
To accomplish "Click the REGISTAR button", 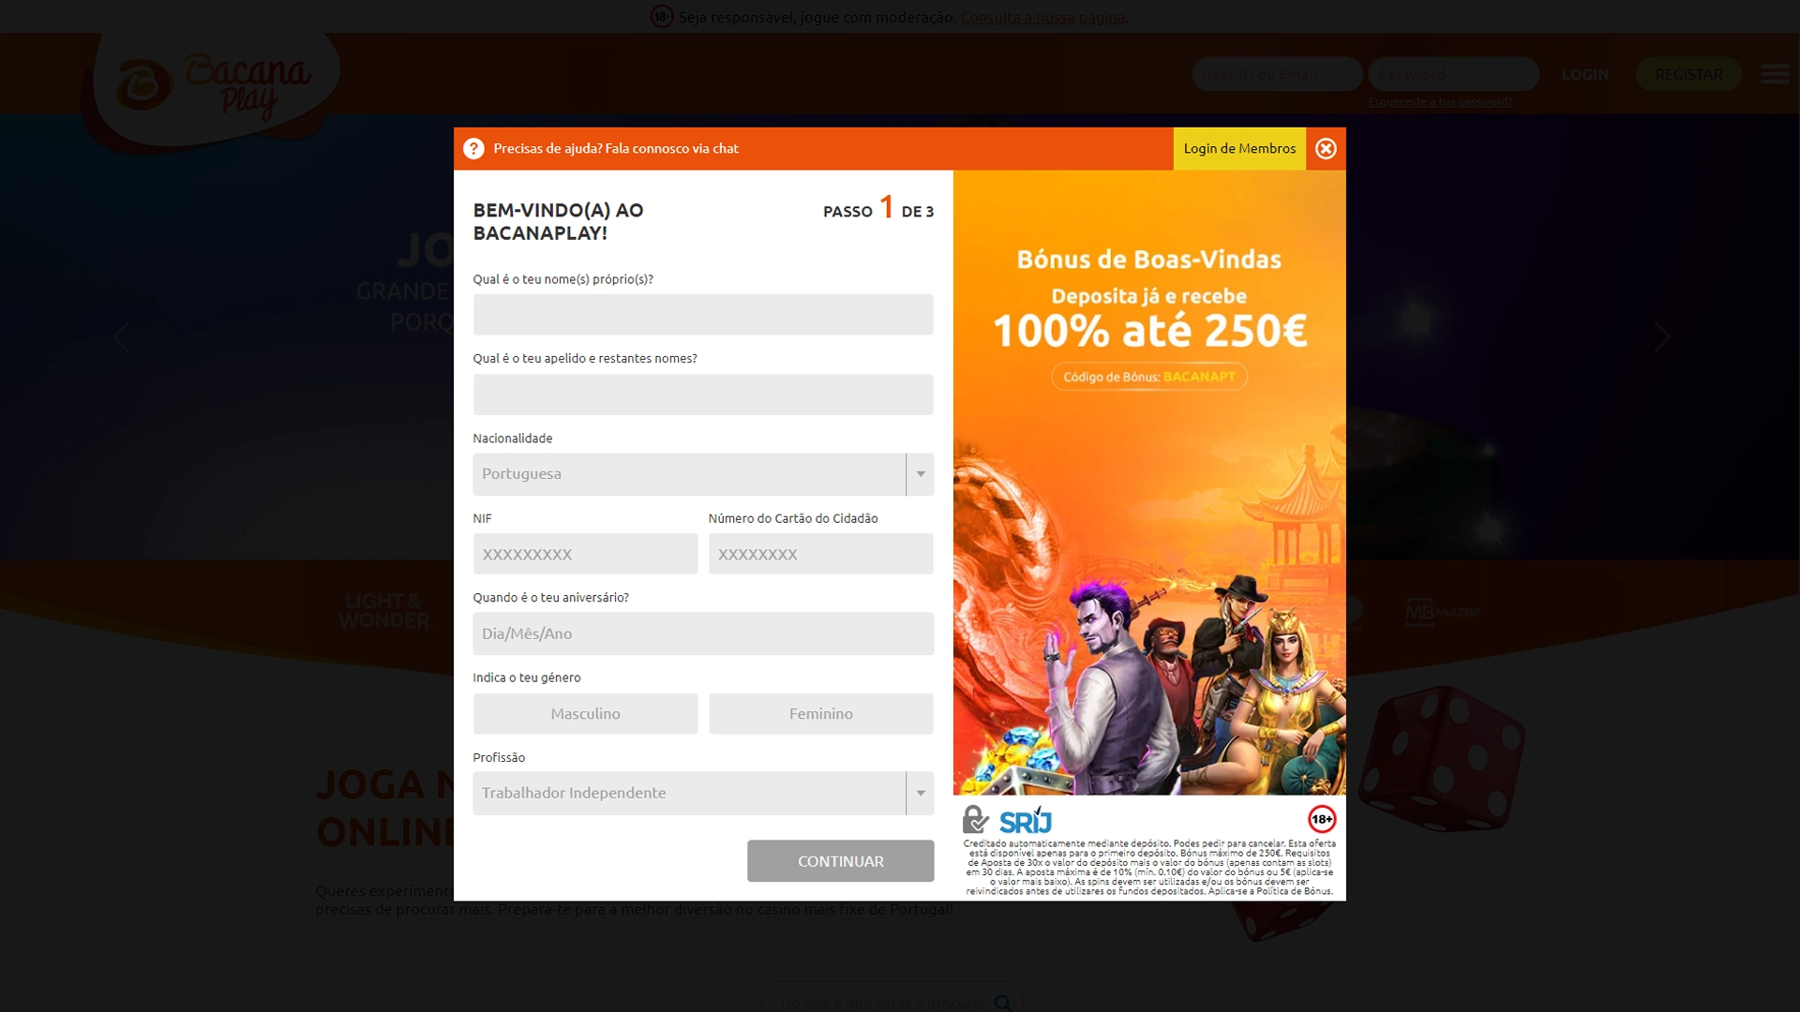I will tap(1688, 74).
